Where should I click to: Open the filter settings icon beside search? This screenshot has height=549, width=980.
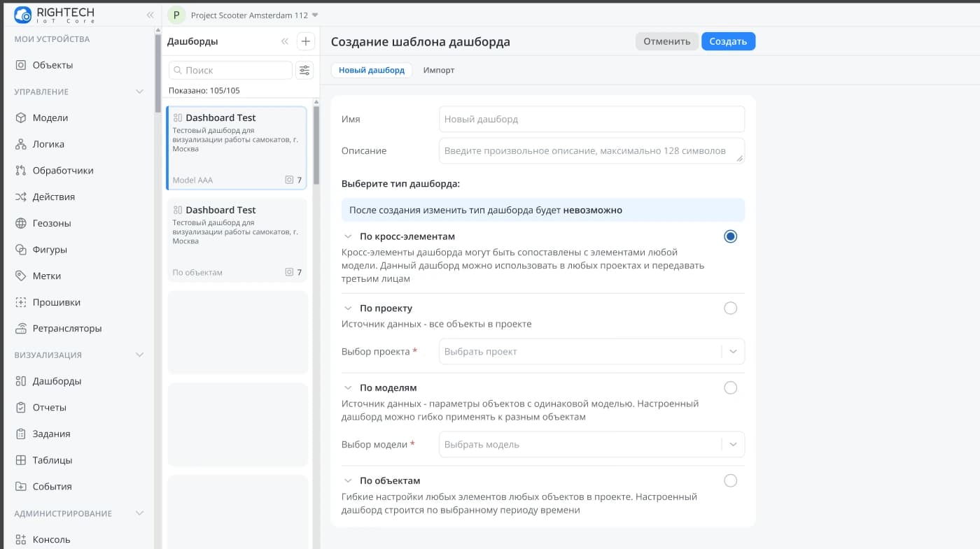click(x=304, y=70)
